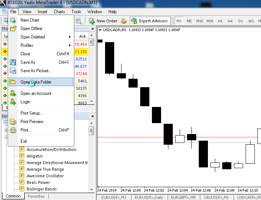
Task: Expand the Open Deleted submenu arrow
Action: (70, 37)
